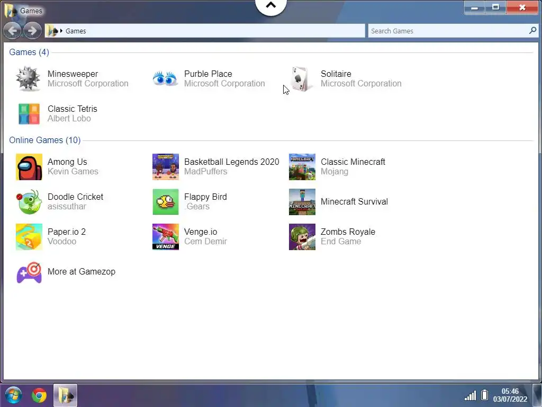Image resolution: width=542 pixels, height=407 pixels.
Task: Click the Mojang publisher text
Action: click(335, 171)
